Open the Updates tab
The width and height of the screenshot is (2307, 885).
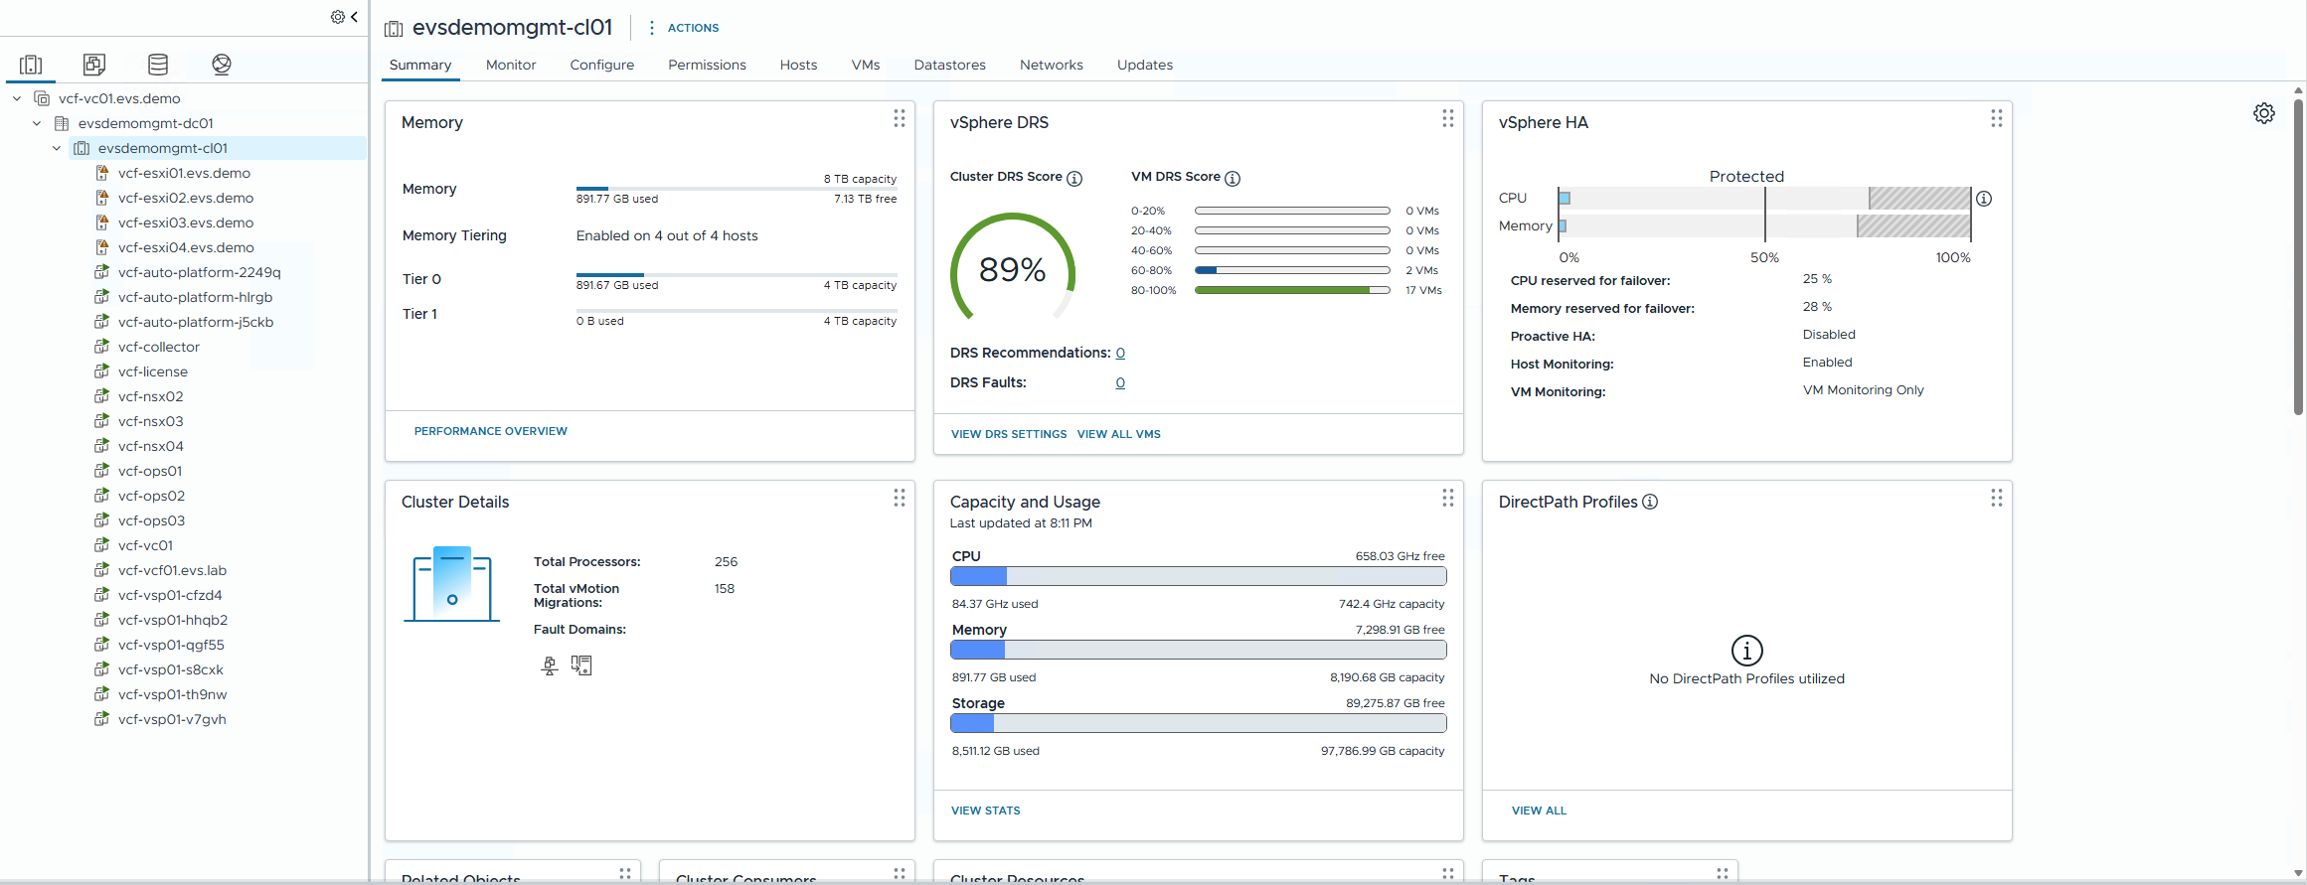[x=1145, y=65]
